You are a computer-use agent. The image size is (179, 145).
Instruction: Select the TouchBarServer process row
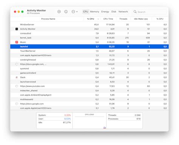89,51
